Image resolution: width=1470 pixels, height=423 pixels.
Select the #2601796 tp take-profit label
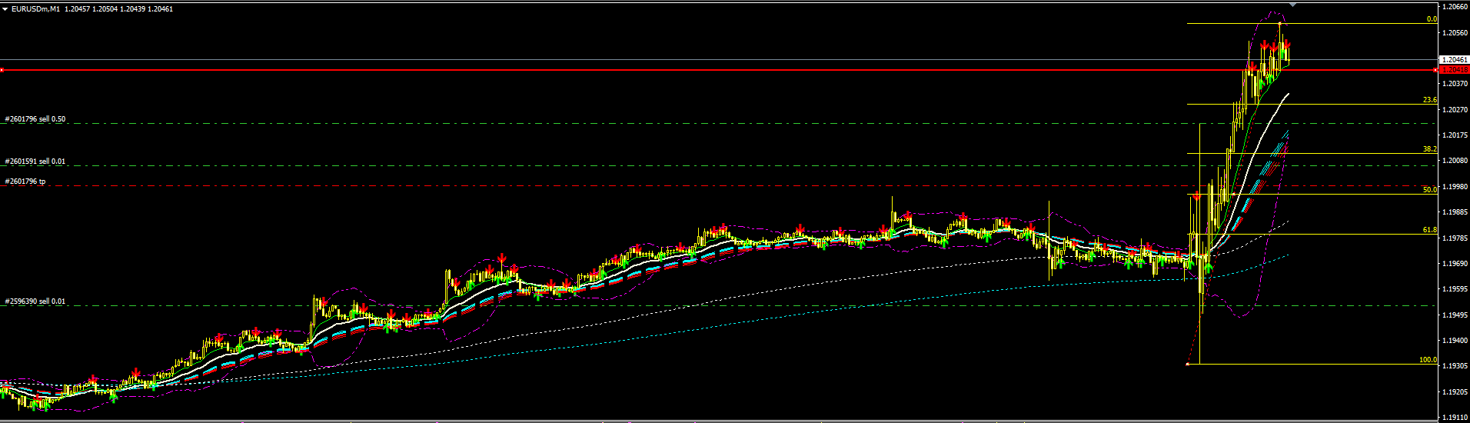coord(25,182)
